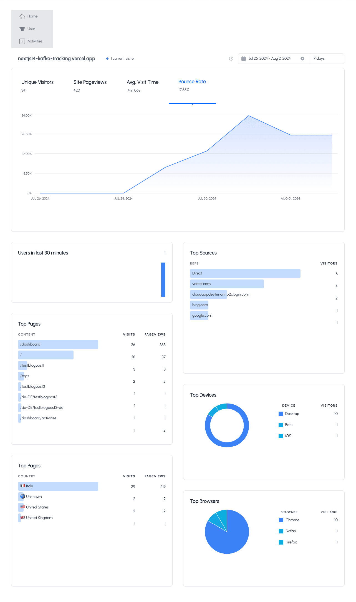Screen dimensions: 356x602
Task: Click the bar in Users in last 30 minutes
Action: click(163, 279)
